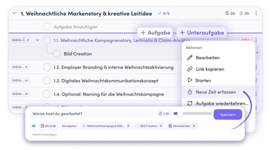This screenshot has height=150, width=270.
Task: Click 'Details hinzufügen' button
Action: pos(45,134)
